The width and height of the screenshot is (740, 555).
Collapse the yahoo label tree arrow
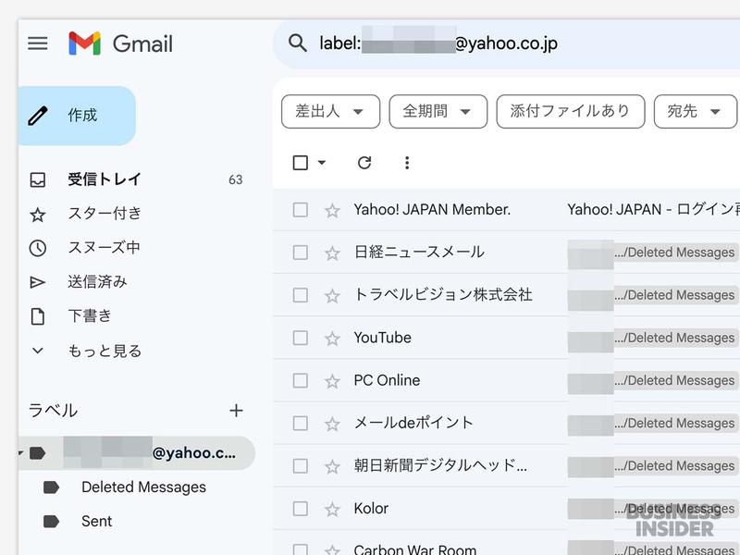click(x=20, y=453)
